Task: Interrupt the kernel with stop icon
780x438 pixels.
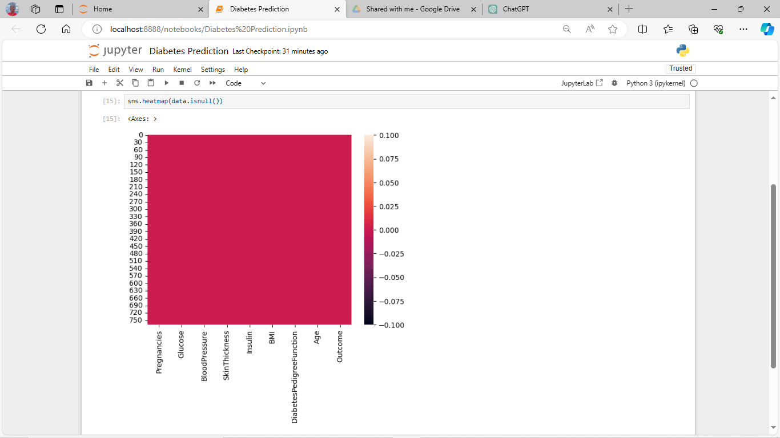Action: point(182,83)
